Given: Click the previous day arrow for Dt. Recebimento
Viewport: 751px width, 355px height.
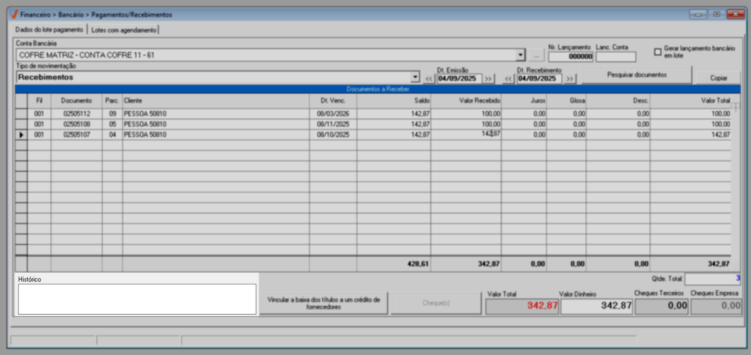Looking at the screenshot, I should [x=508, y=79].
